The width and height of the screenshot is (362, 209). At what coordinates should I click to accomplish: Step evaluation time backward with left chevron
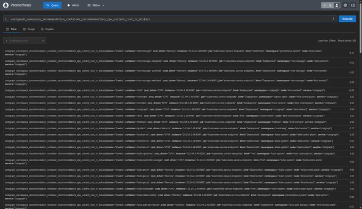tap(6, 40)
